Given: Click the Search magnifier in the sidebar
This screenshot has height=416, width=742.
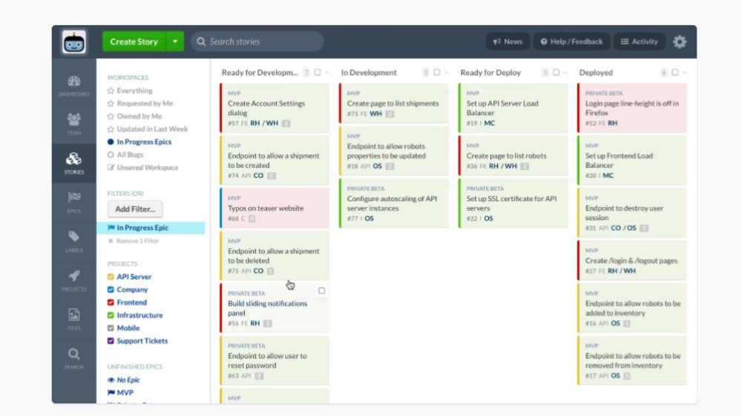Looking at the screenshot, I should click(x=74, y=357).
